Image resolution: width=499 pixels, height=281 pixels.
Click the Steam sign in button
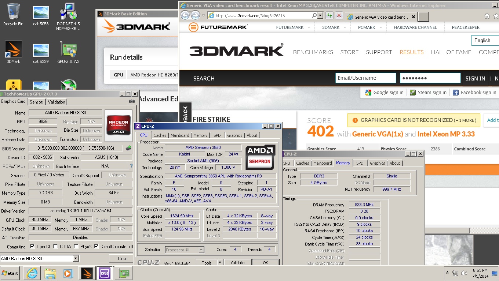[x=428, y=93]
